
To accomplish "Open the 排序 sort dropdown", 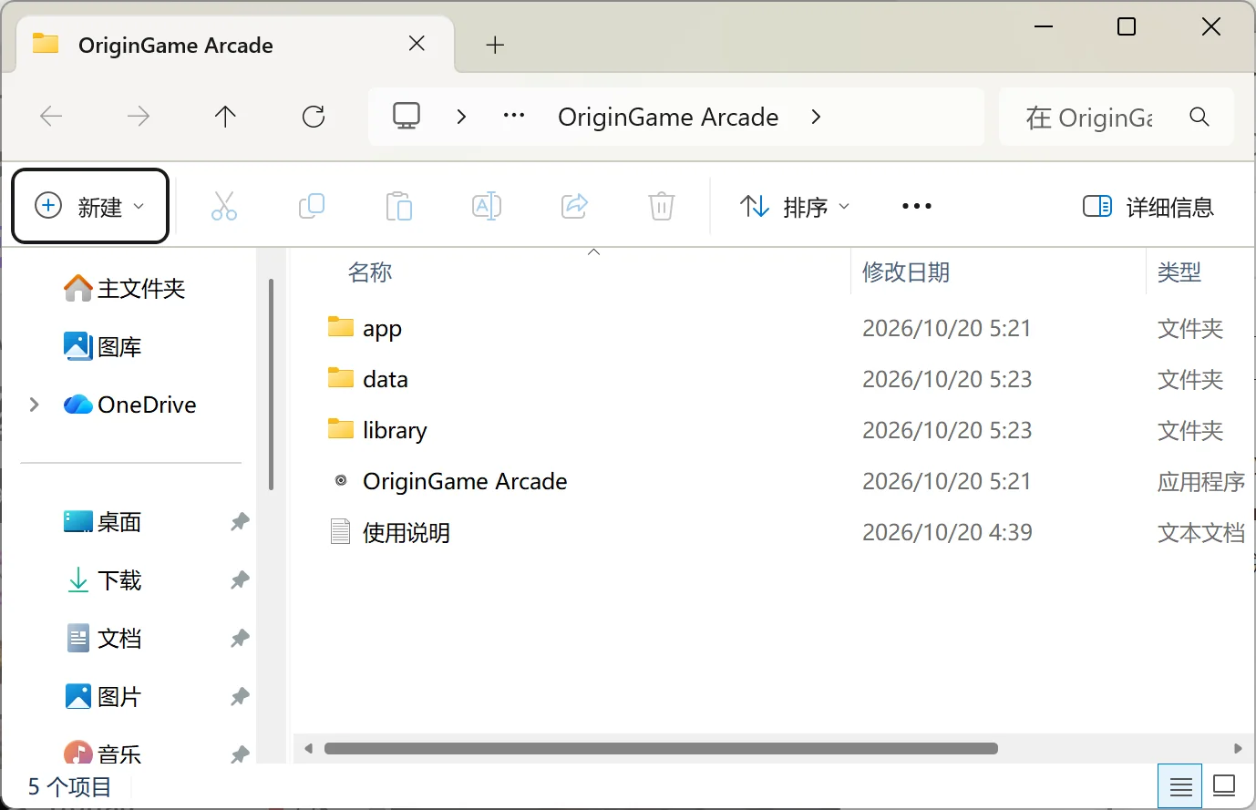I will (795, 207).
